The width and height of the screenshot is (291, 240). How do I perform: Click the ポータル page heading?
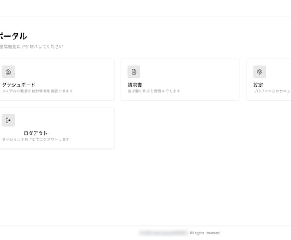pos(13,36)
